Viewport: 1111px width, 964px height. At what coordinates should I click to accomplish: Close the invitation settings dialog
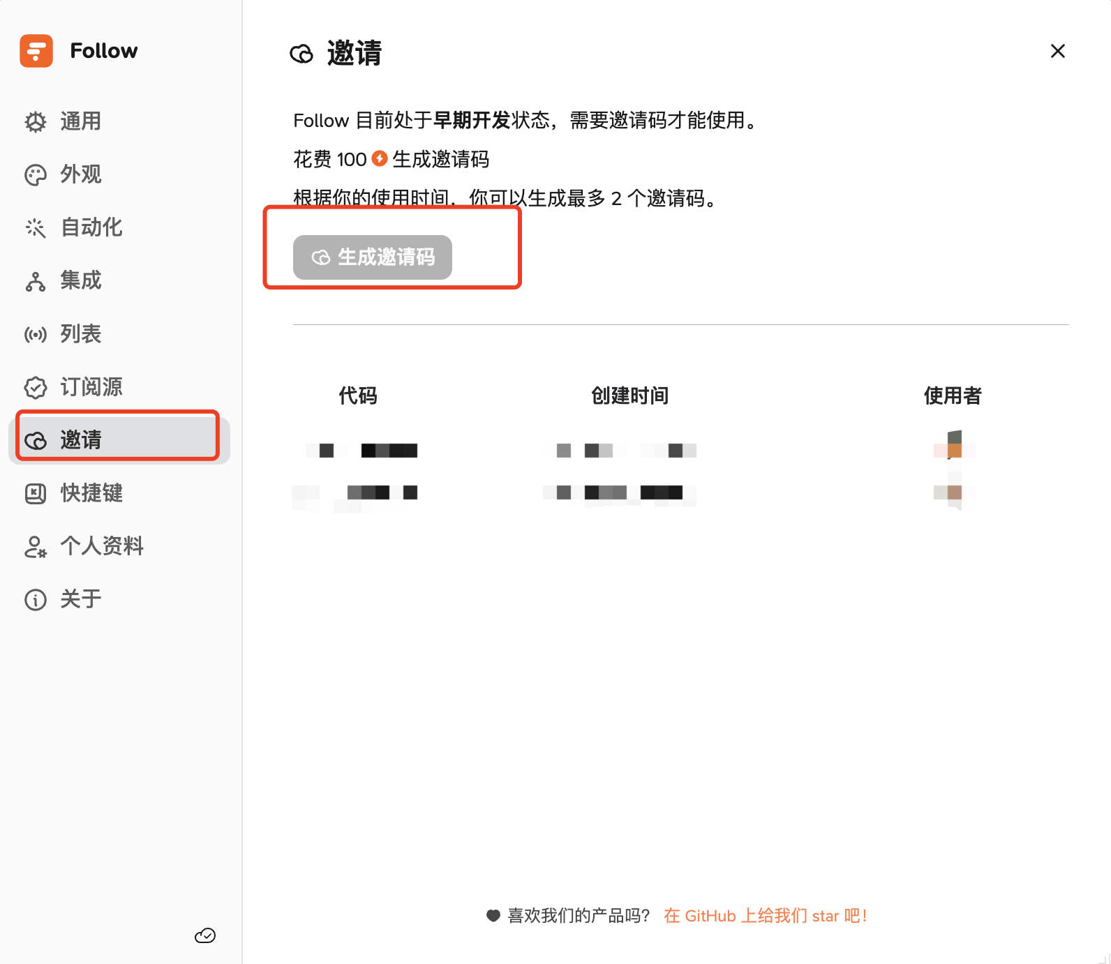pyautogui.click(x=1058, y=51)
